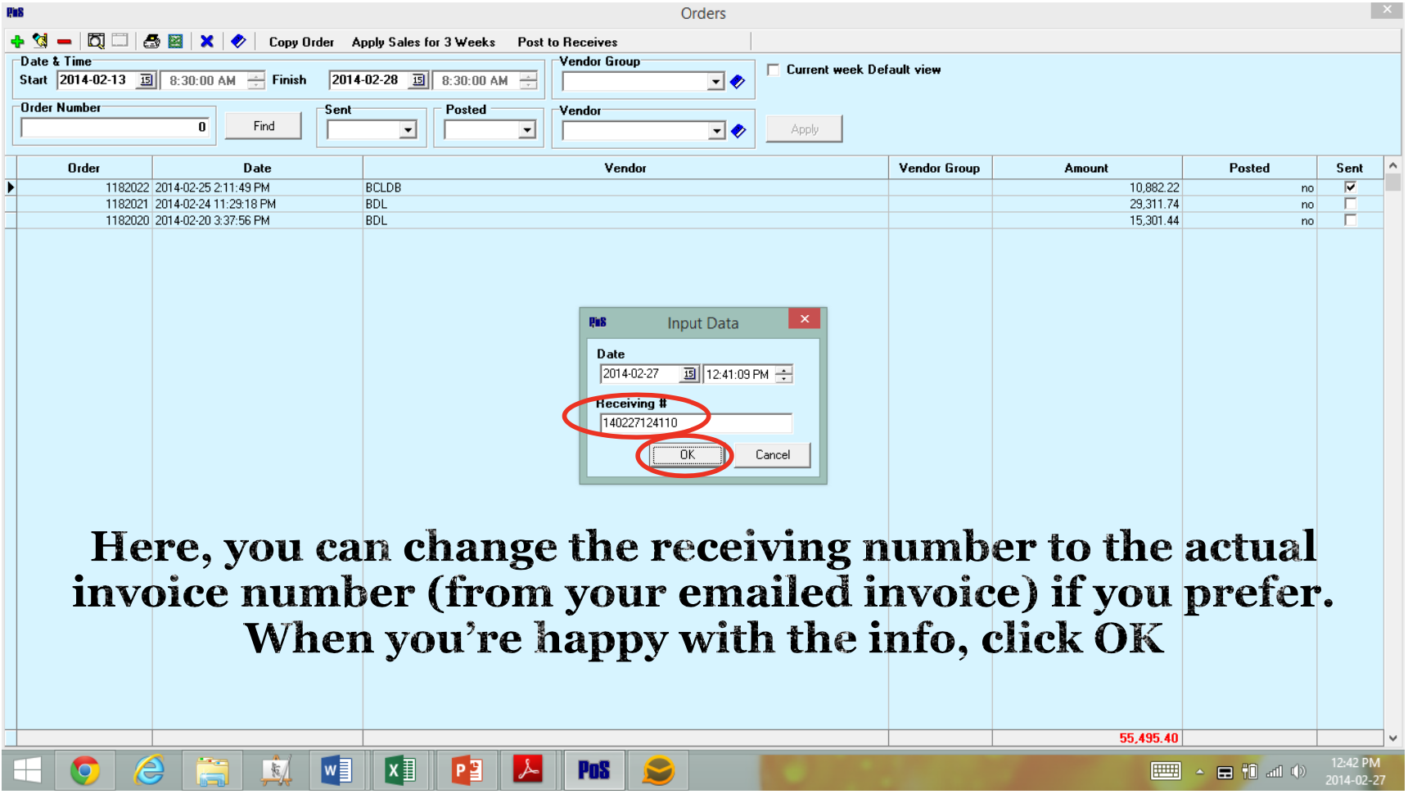
Task: Open PowerPoint from the taskbar
Action: point(467,771)
